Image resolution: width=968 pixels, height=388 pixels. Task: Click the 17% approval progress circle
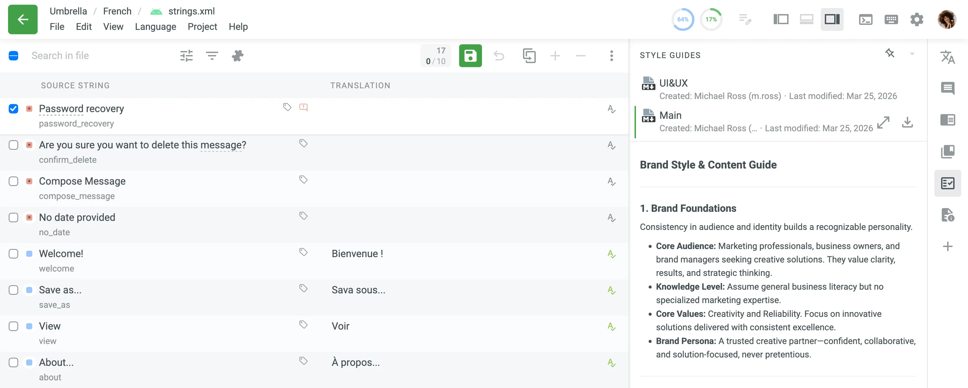coord(711,19)
